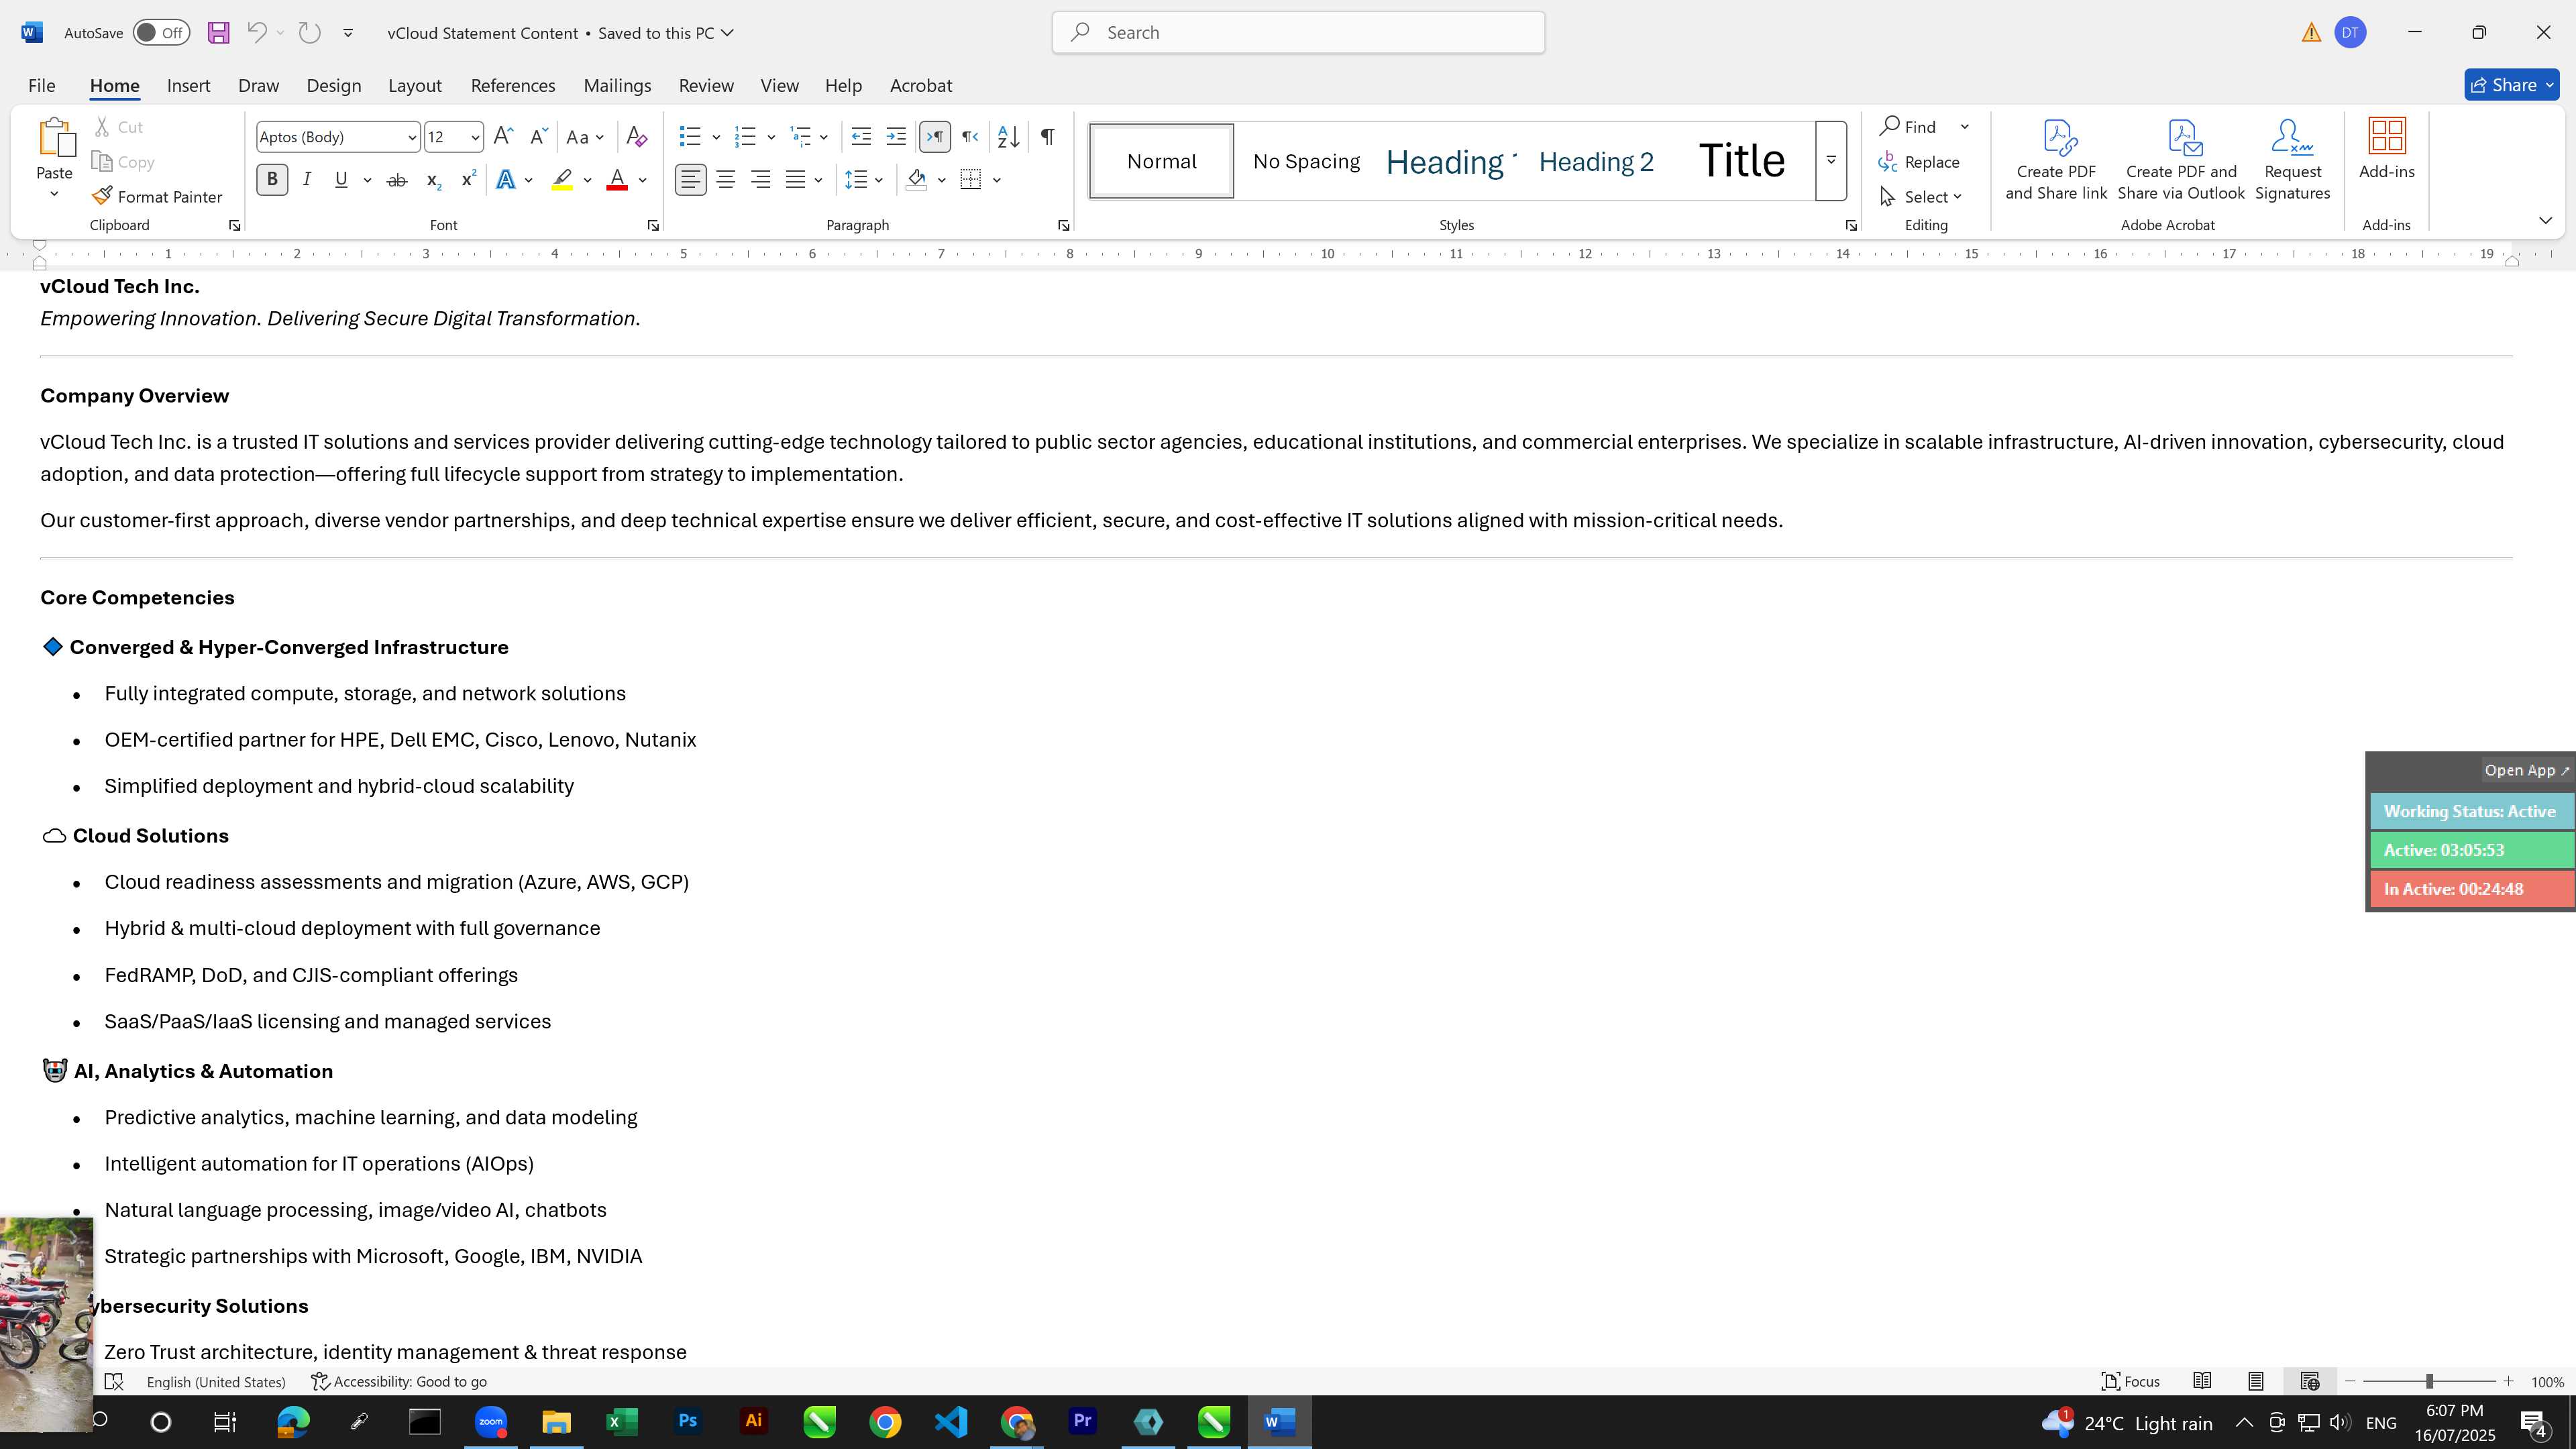Open Focus mode in status bar
The width and height of the screenshot is (2576, 1449).
2131,1381
